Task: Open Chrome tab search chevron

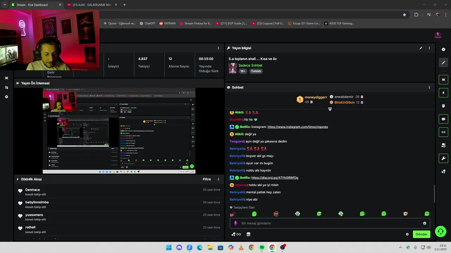Action: (5, 5)
